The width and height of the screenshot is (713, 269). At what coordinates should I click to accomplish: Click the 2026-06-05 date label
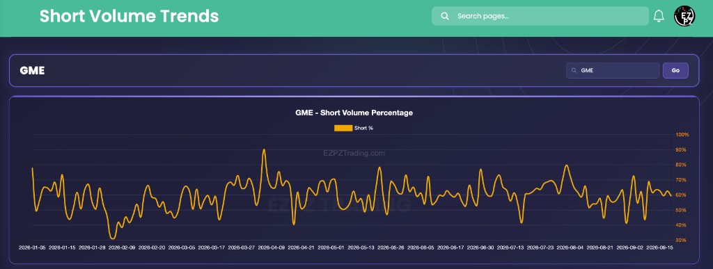pos(421,247)
